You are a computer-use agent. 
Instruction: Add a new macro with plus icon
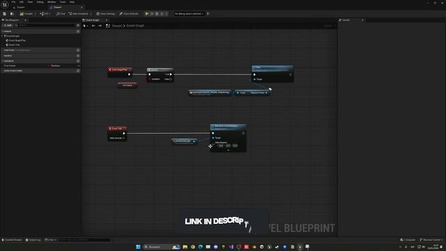(x=78, y=56)
